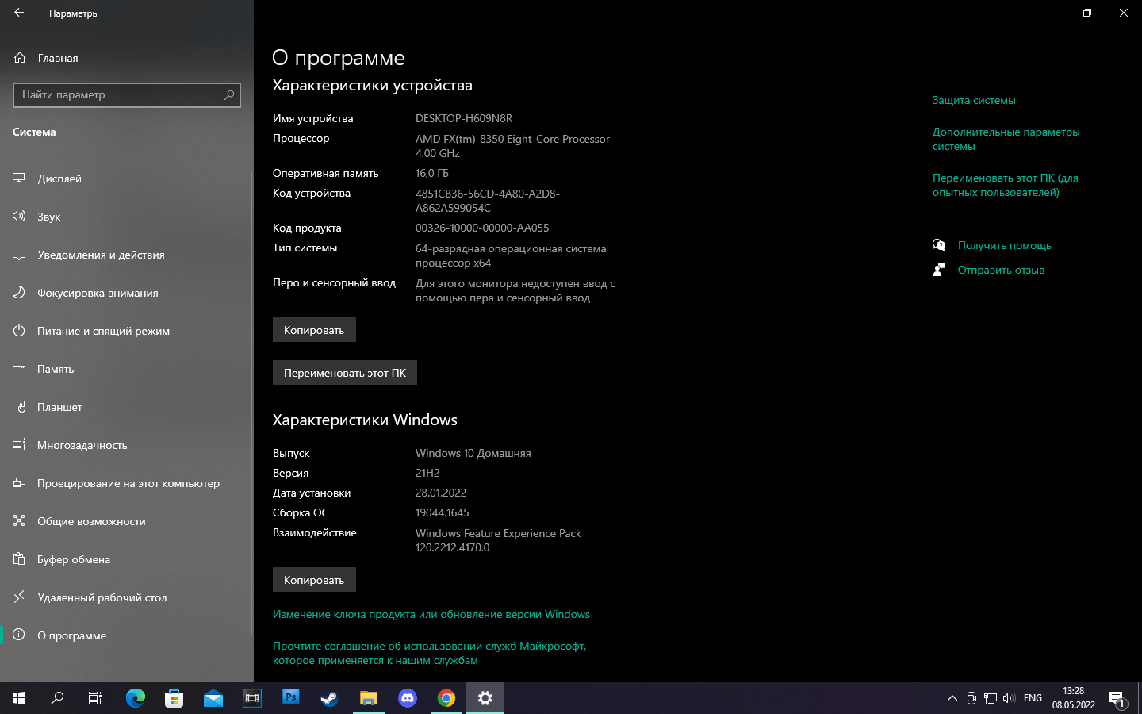Click Копировать under Windows specifications

click(x=314, y=580)
